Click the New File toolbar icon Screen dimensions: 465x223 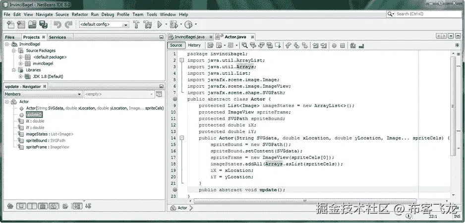point(10,25)
